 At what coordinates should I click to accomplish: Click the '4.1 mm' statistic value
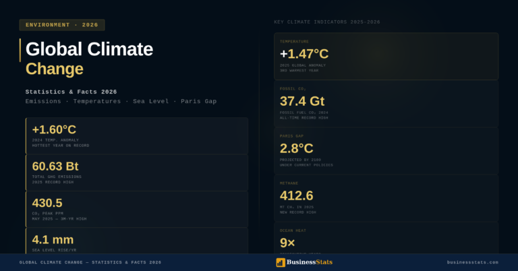[x=53, y=239]
